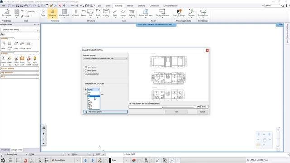Image resolution: width=290 pixels, height=163 pixels.
Task: Open the Google Maps tool
Action: pos(179,13)
